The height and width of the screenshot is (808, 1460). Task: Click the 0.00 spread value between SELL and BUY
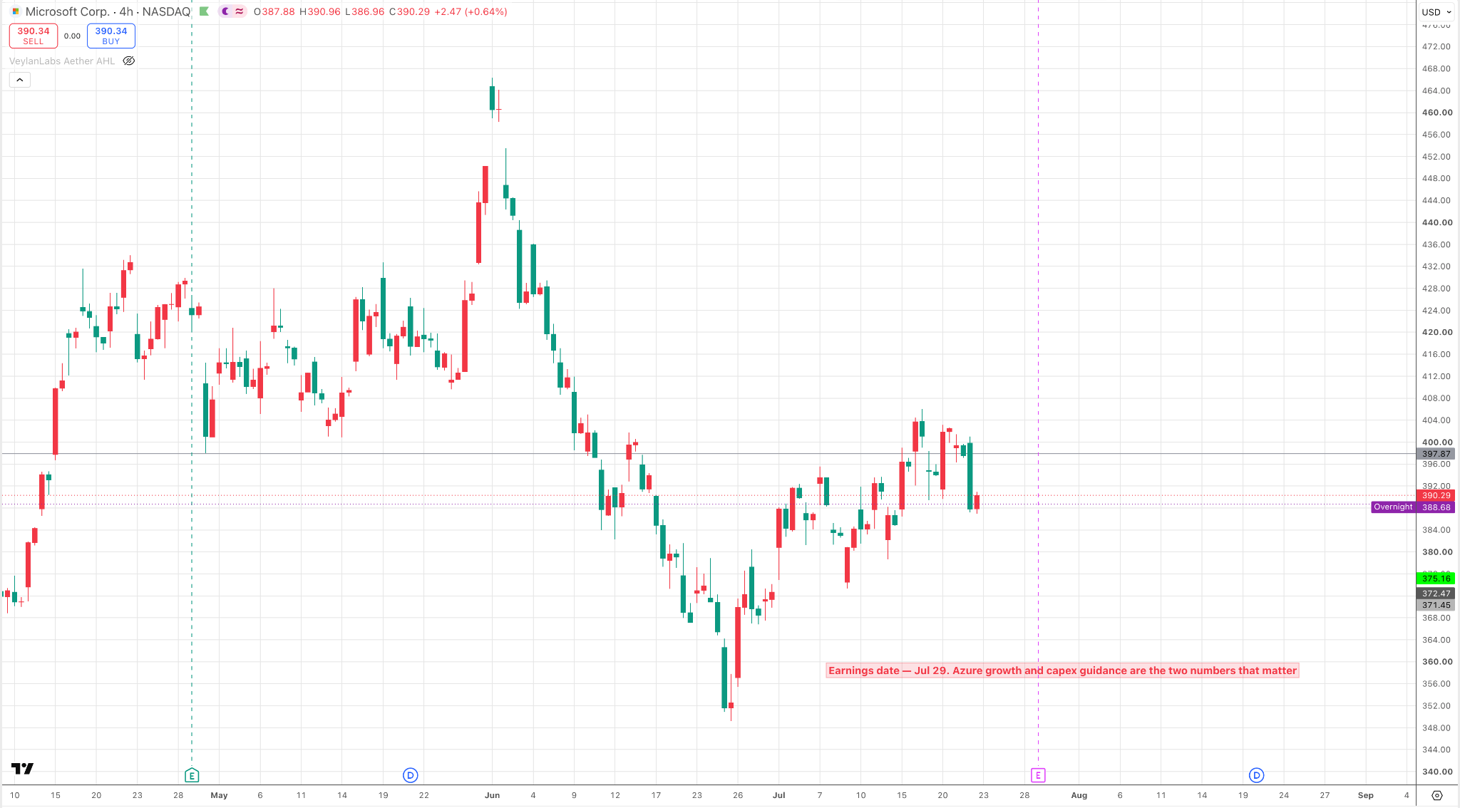tap(72, 36)
